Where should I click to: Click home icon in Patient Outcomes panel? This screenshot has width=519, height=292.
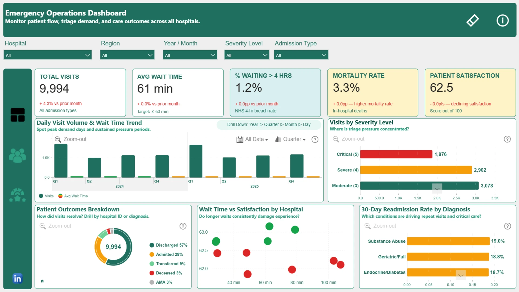[x=42, y=281]
